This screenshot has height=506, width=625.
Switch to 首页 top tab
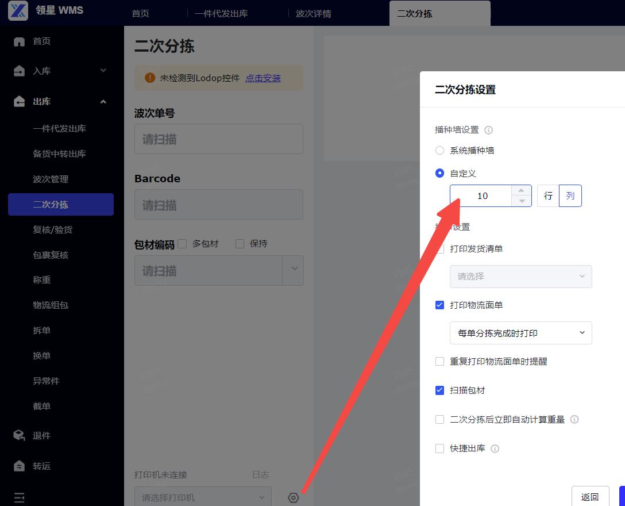tap(141, 14)
